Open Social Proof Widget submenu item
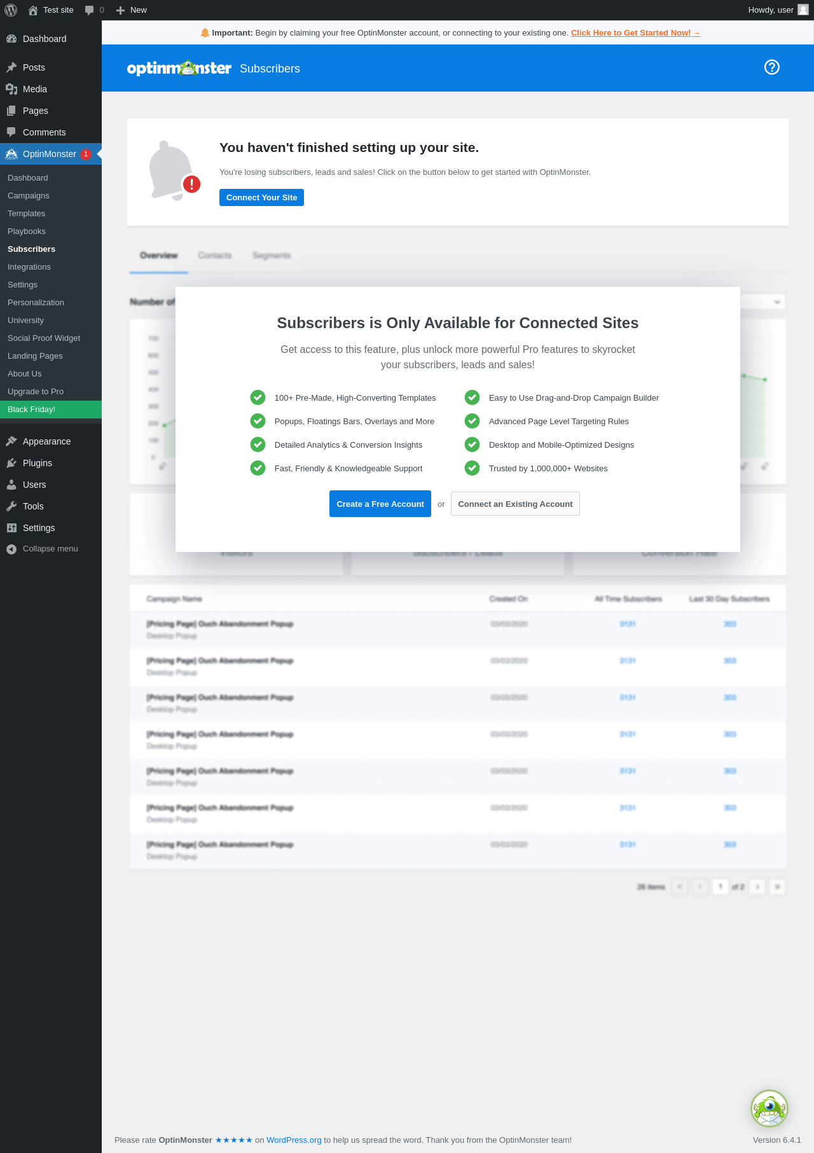The image size is (814, 1153). [51, 338]
